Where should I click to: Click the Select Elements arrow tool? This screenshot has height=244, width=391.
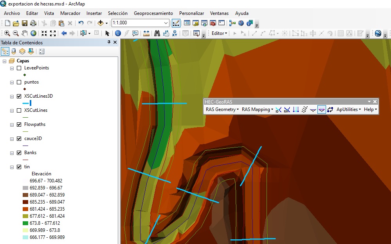point(107,33)
